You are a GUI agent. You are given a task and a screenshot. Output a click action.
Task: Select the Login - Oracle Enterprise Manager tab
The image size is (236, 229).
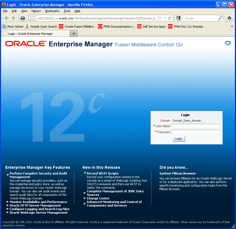[36, 33]
